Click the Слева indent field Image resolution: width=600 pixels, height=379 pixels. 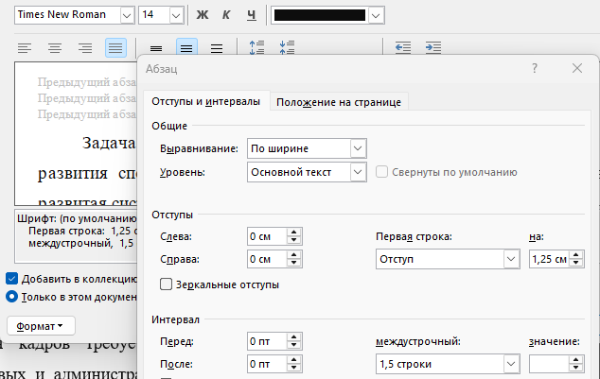click(267, 236)
